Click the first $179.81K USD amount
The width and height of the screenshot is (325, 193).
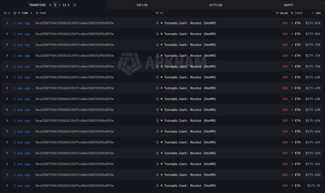(x=313, y=23)
